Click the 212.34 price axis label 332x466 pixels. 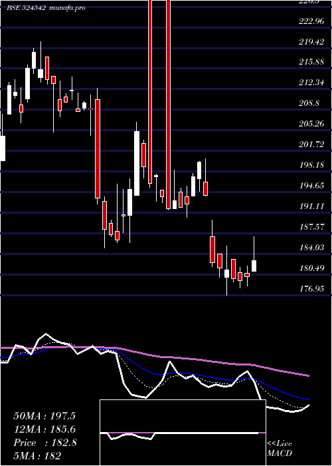(311, 83)
